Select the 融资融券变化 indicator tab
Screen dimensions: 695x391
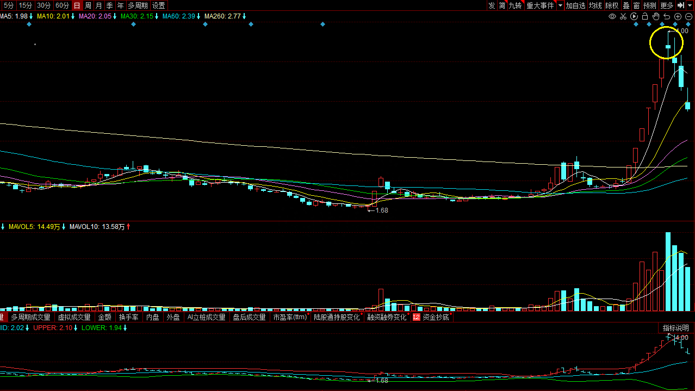[x=387, y=317]
